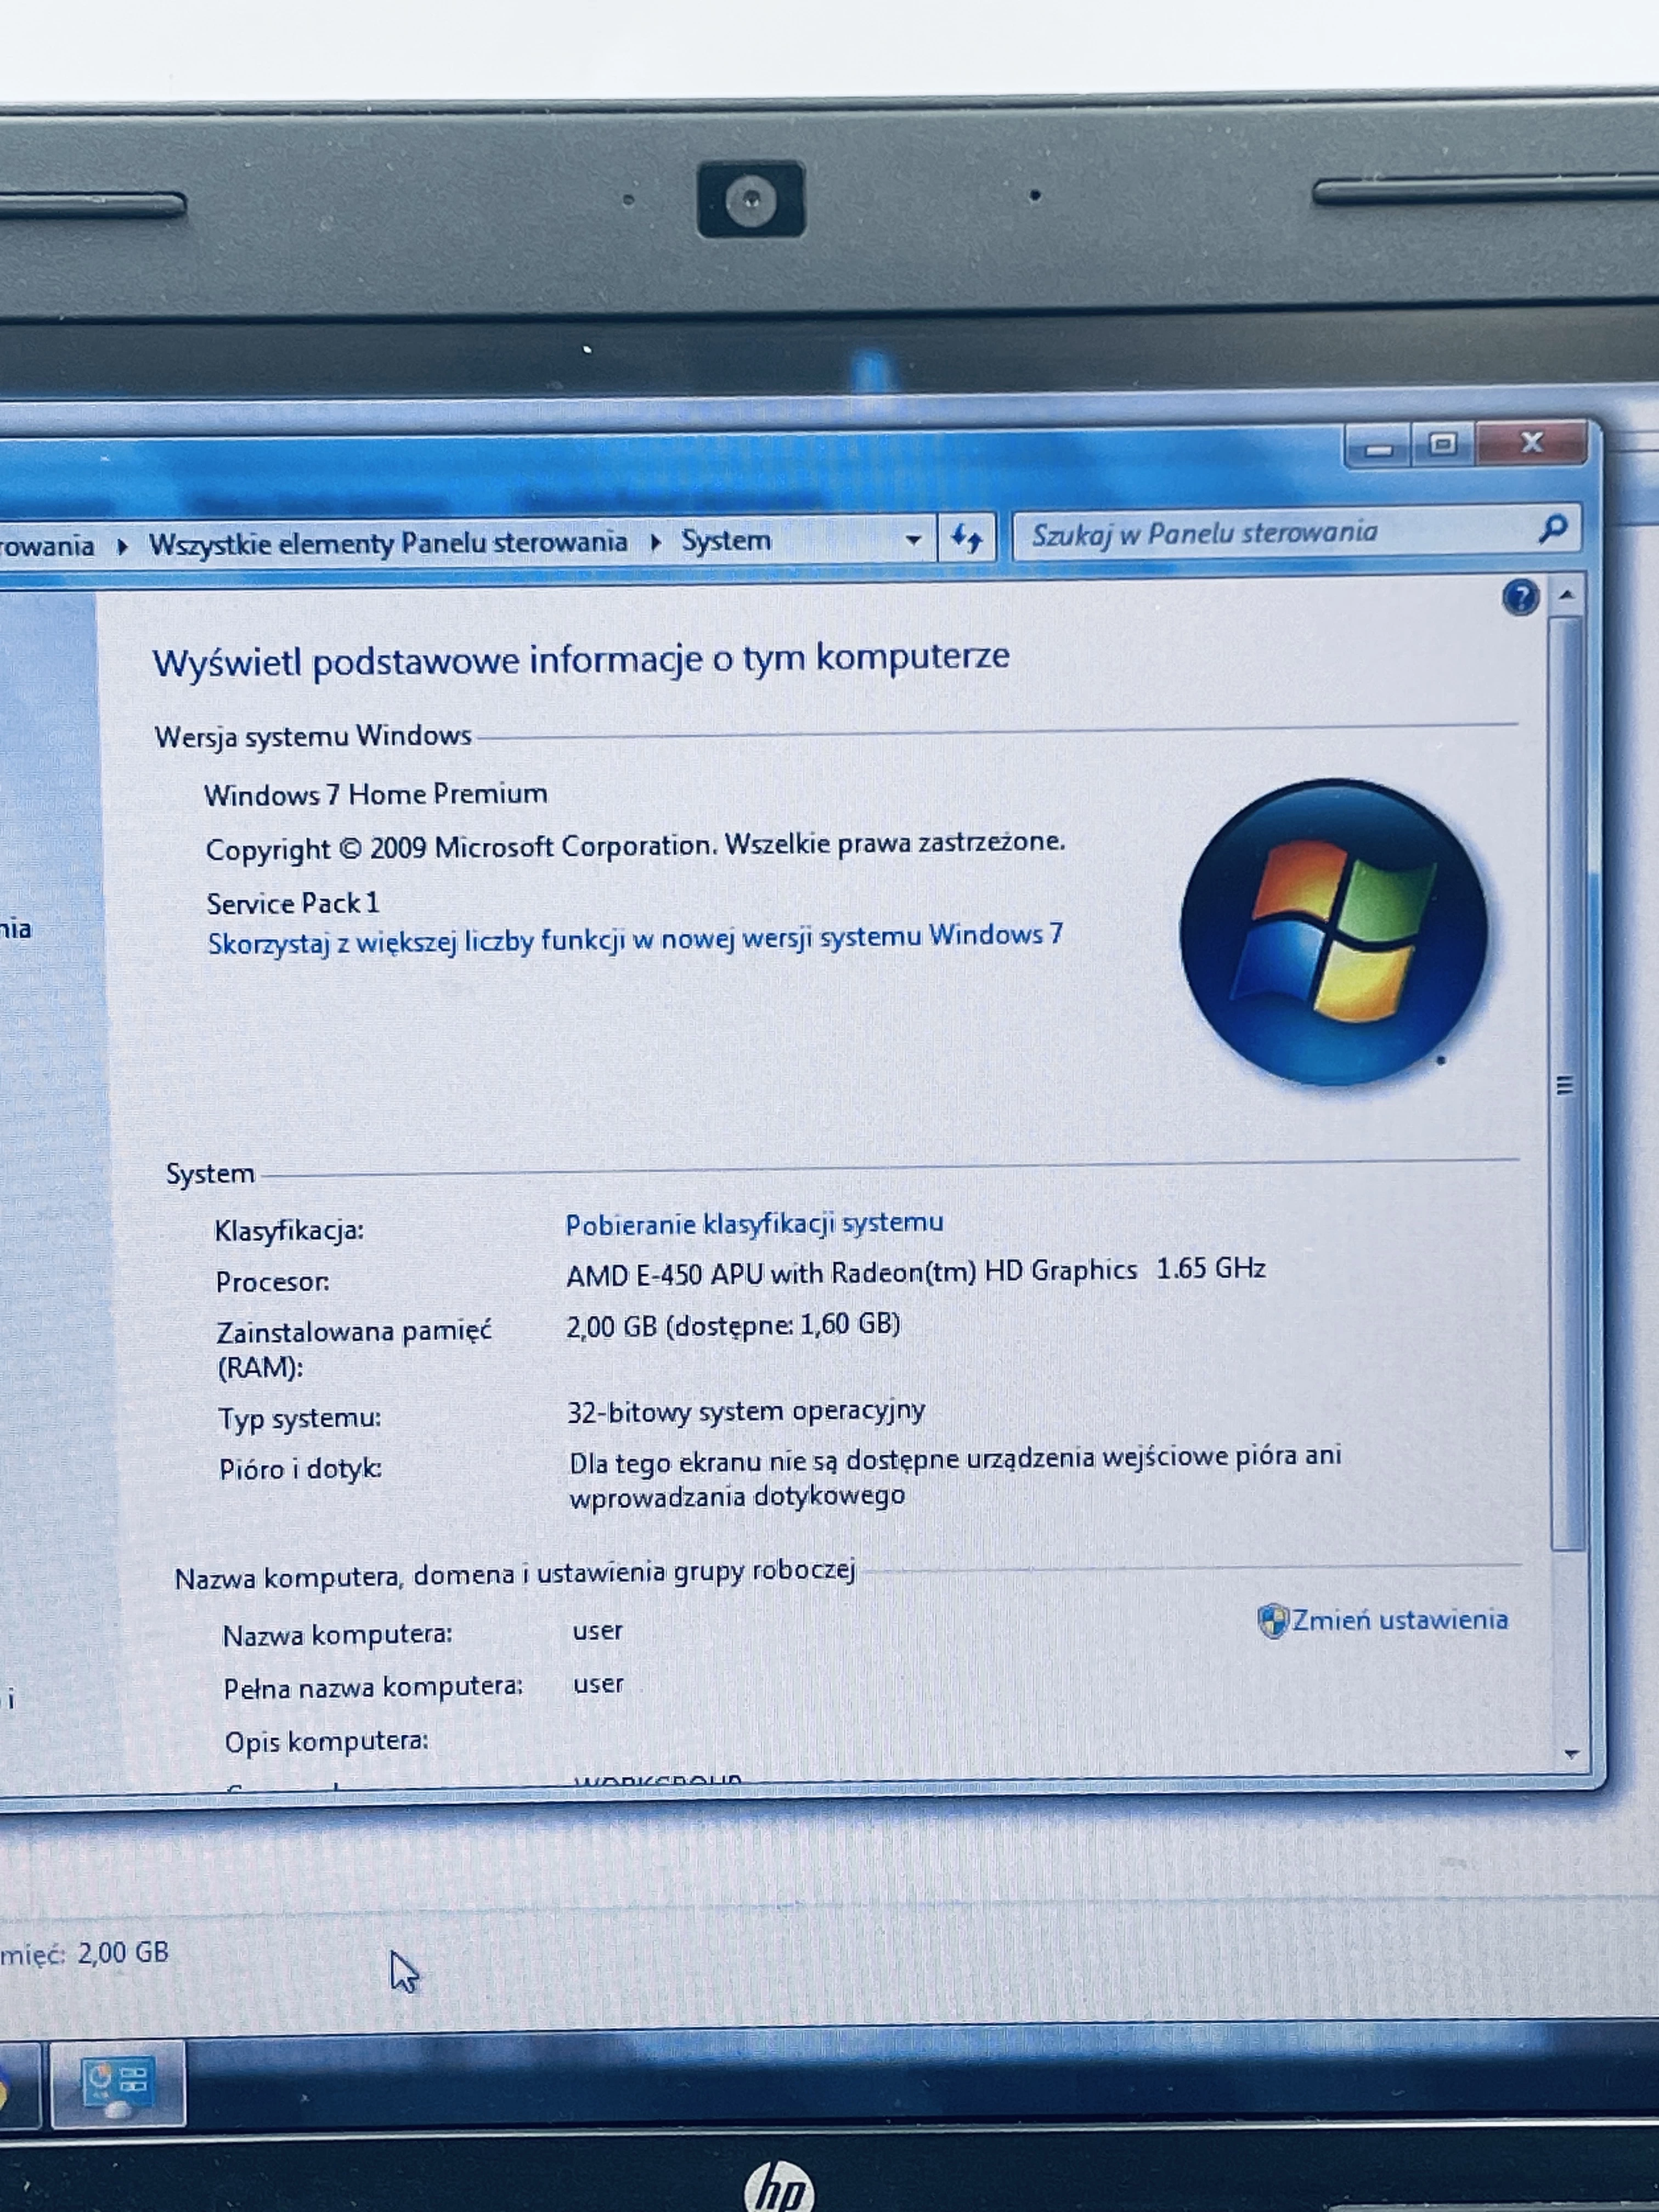Minimize the System window
Image resolution: width=1659 pixels, height=2212 pixels.
(x=1378, y=446)
